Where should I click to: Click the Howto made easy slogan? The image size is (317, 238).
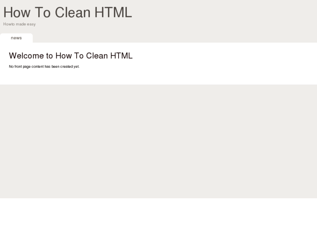19,24
